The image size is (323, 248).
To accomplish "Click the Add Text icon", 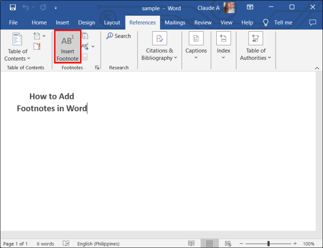I will (37, 36).
